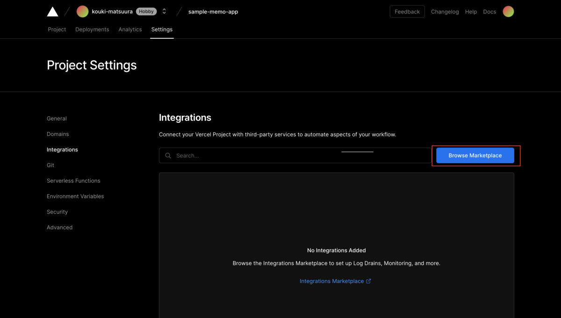Open the Docs link
Viewport: 561px width, 318px height.
point(489,12)
